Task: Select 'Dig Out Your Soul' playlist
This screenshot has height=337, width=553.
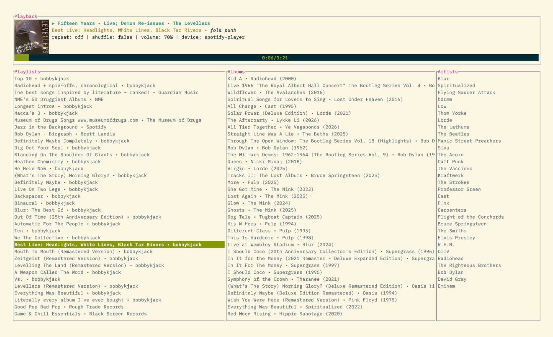Action: 58,148
